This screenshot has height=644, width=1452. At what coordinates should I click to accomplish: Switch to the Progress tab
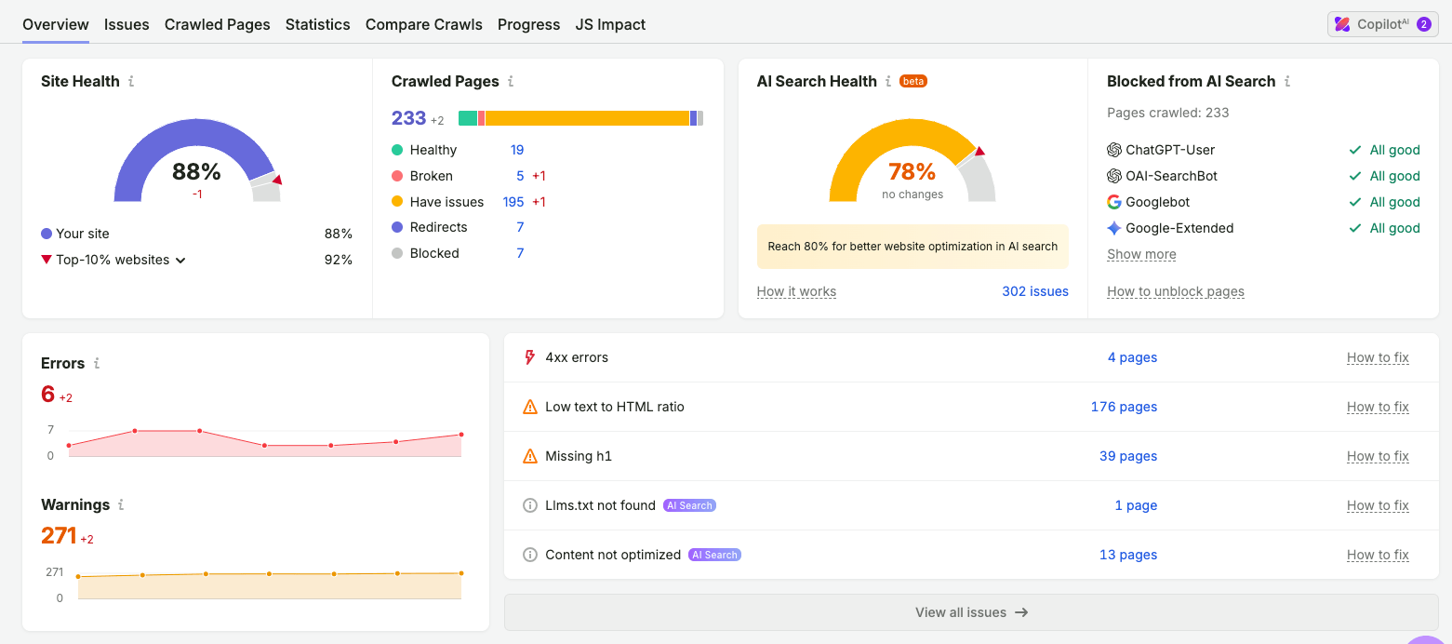(x=528, y=24)
